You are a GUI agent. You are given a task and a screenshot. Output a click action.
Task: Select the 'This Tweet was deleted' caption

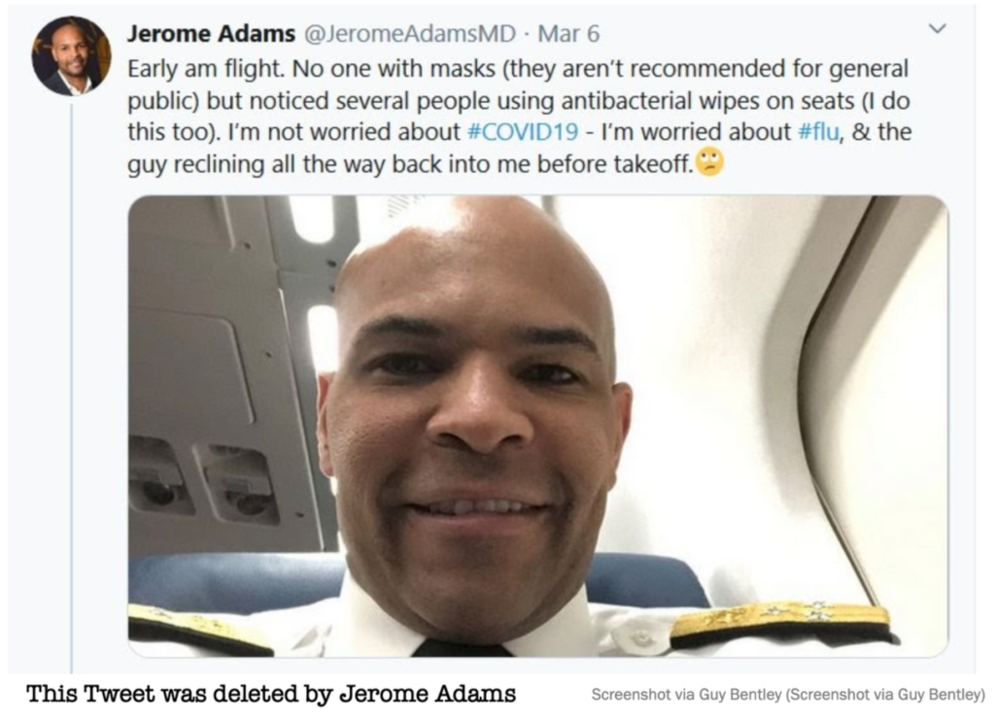(271, 694)
